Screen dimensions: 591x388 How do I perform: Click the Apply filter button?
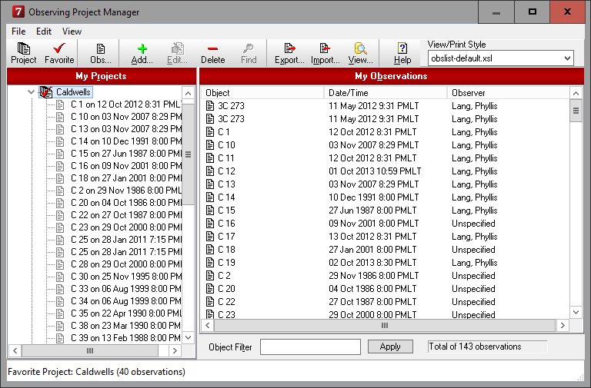390,347
